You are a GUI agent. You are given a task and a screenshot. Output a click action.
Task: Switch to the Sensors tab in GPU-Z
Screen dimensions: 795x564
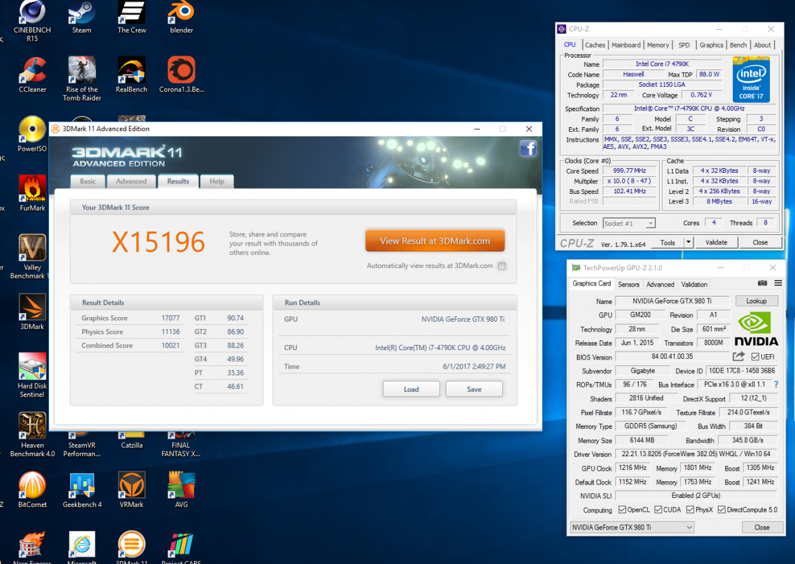pyautogui.click(x=629, y=285)
